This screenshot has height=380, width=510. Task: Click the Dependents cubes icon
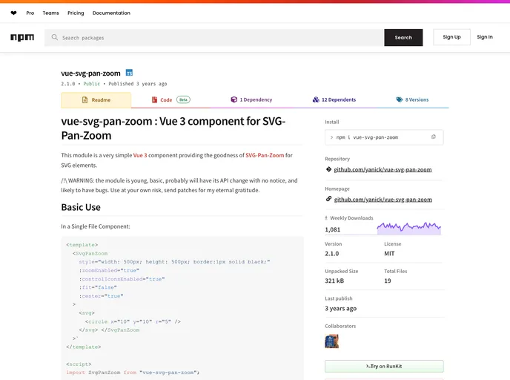click(x=316, y=99)
